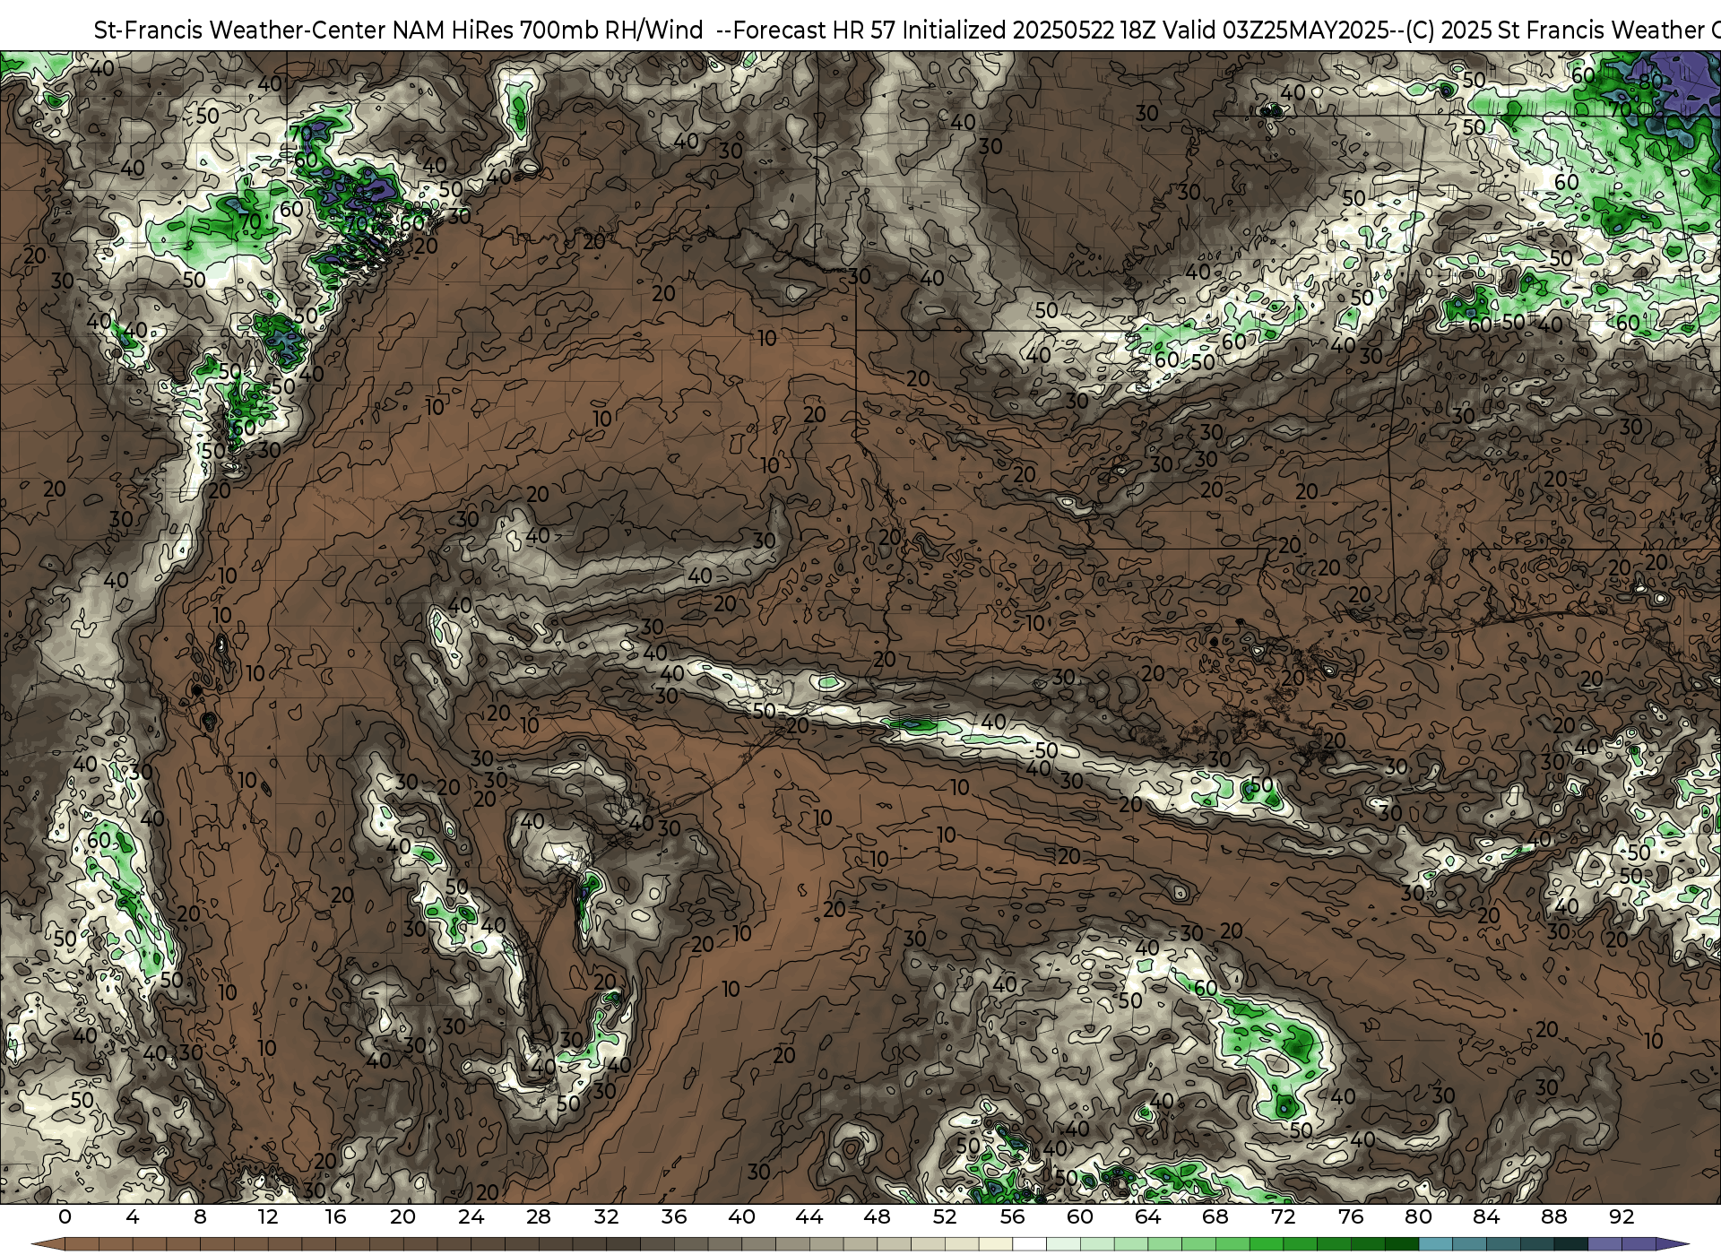This screenshot has width=1721, height=1255.
Task: Click the colorbar scale label "84"
Action: [1486, 1216]
